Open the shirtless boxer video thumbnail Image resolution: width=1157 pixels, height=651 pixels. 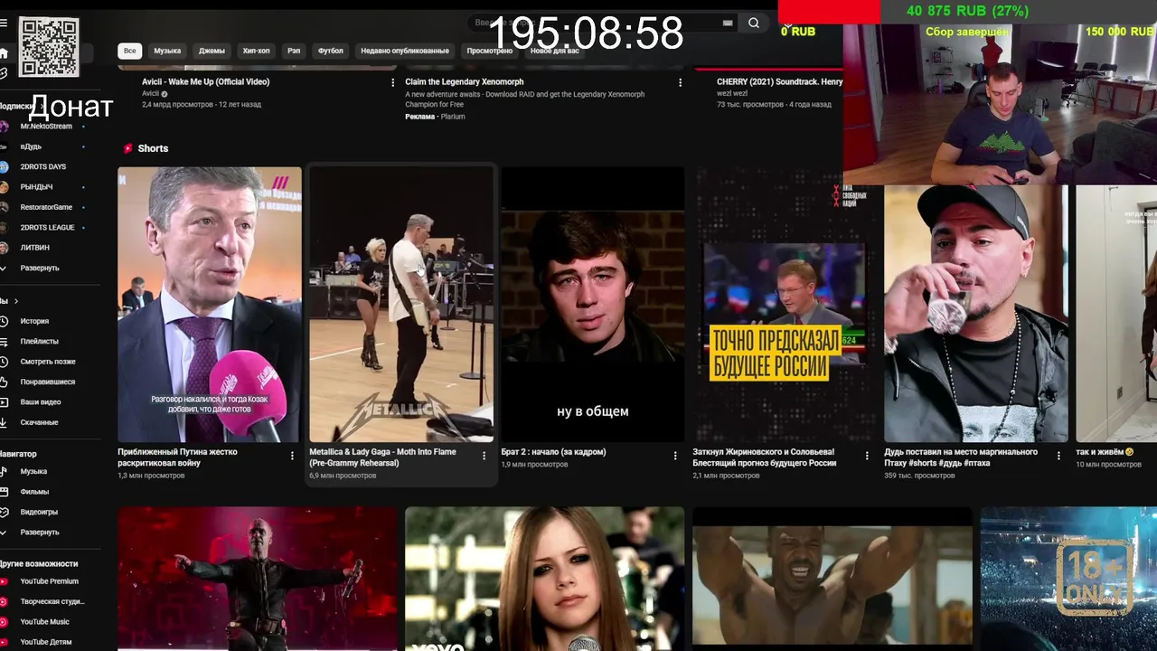(x=832, y=579)
